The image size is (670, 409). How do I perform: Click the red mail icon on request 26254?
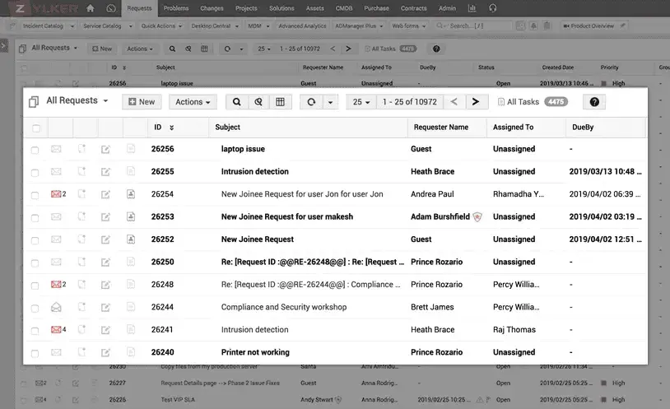pyautogui.click(x=55, y=194)
